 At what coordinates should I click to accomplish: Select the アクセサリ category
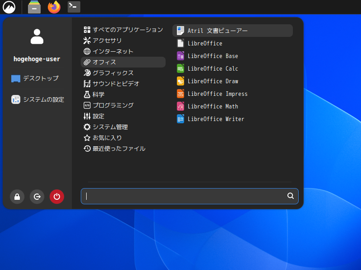(123, 40)
